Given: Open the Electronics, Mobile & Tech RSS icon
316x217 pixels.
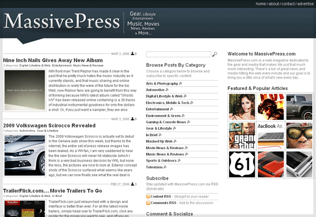Looking at the screenshot, I should pyautogui.click(x=192, y=103).
